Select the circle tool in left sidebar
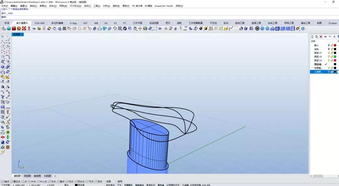The height and width of the screenshot is (186, 339). [3, 47]
